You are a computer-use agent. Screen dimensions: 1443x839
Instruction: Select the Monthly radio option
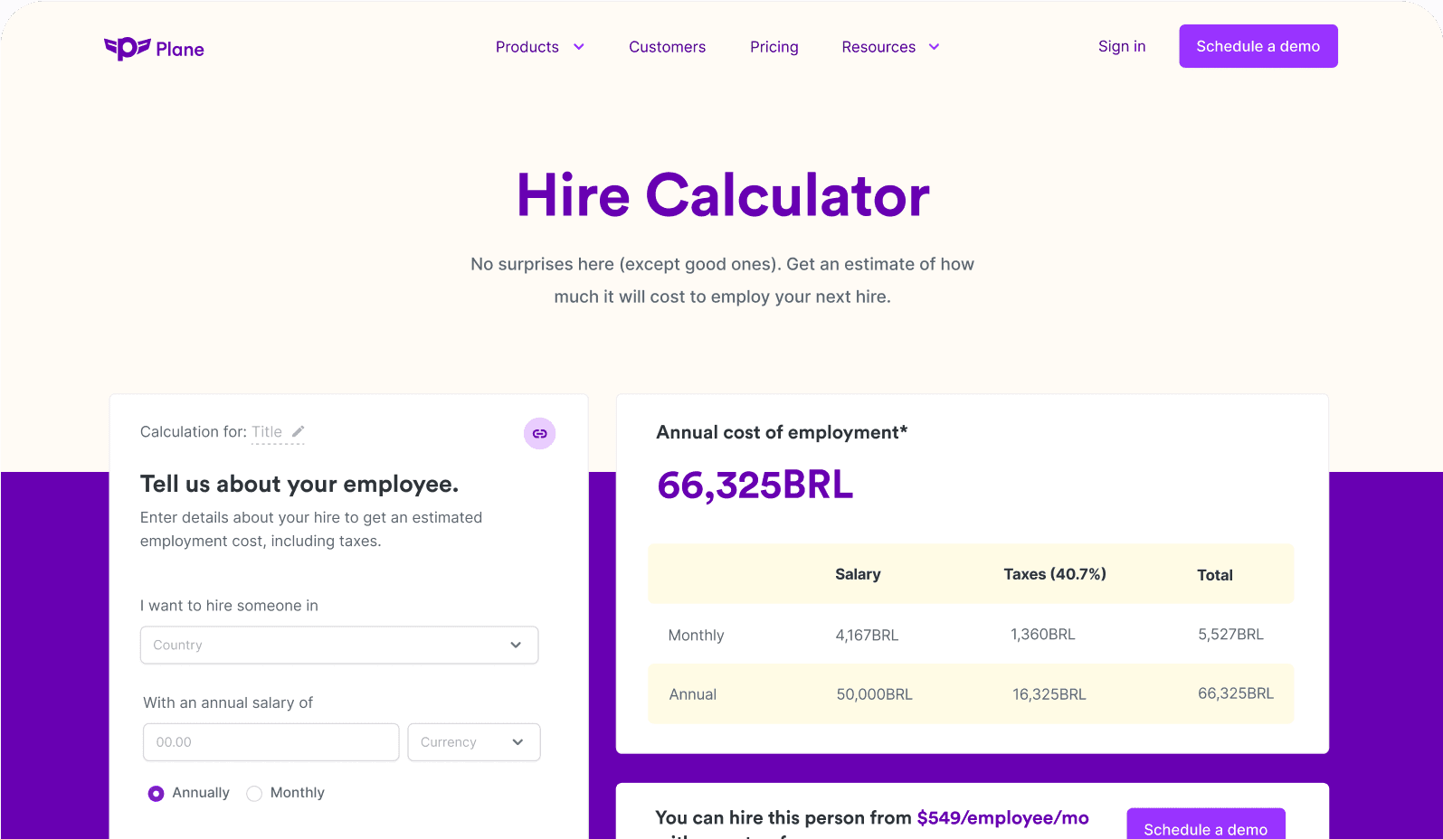pyautogui.click(x=254, y=793)
